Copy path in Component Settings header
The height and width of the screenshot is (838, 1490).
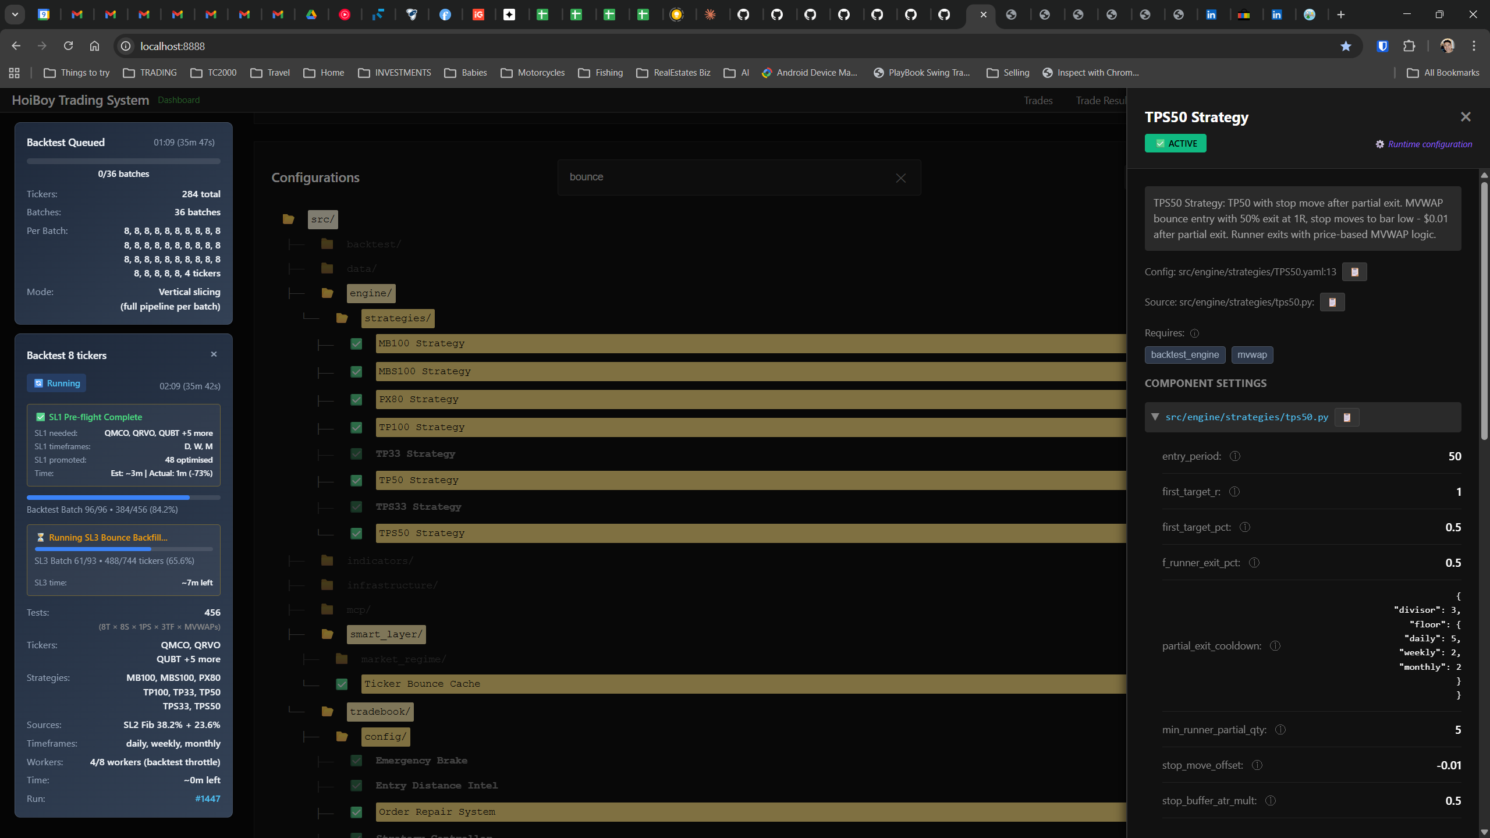tap(1347, 417)
